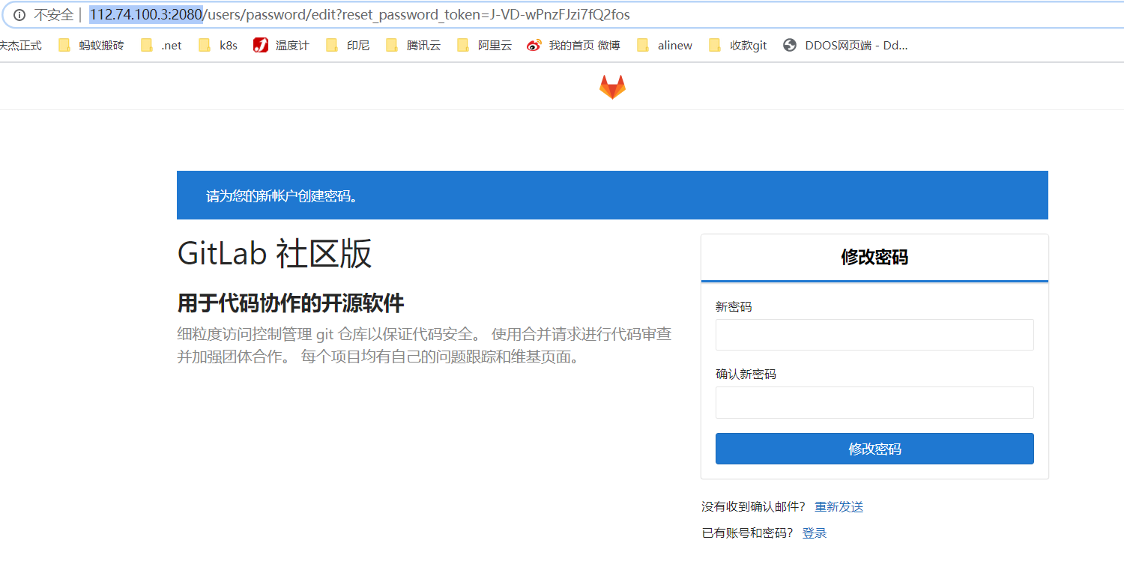Viewport: 1124px width, 567px height.
Task: Click the GitLab 社区版 heading
Action: pos(274,254)
